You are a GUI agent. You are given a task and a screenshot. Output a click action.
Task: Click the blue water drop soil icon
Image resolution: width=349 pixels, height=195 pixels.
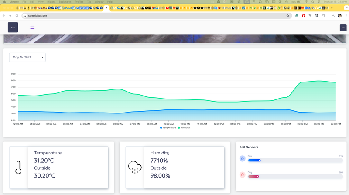242,159
